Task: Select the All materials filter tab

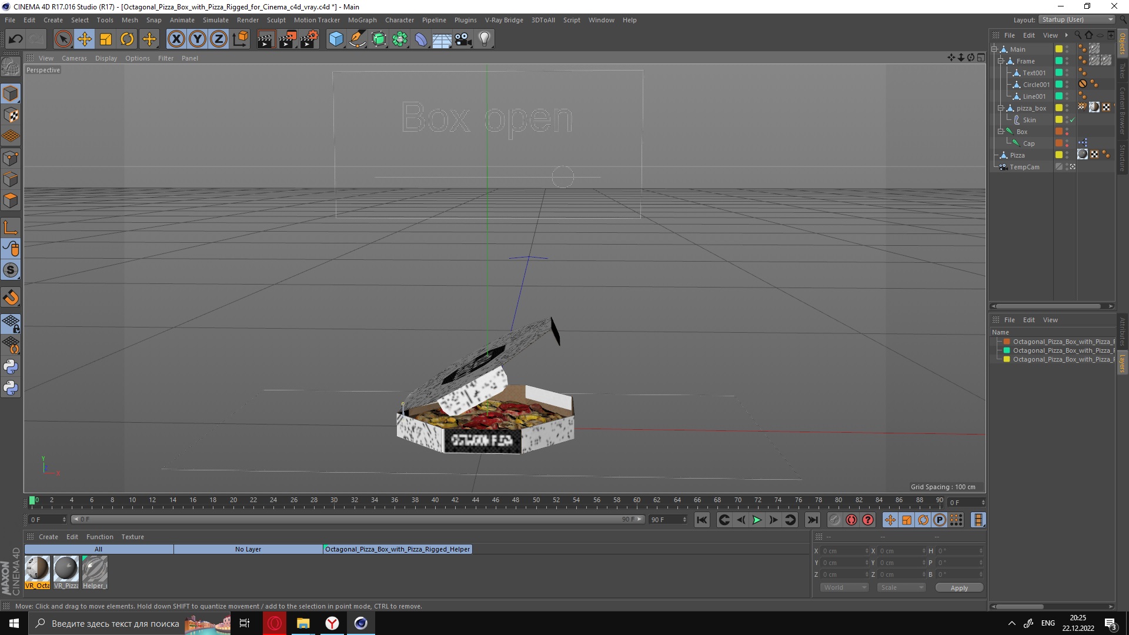Action: (99, 549)
